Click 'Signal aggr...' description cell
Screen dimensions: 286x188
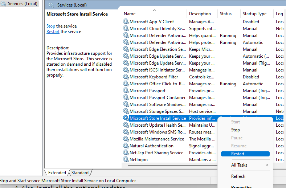[201, 146]
